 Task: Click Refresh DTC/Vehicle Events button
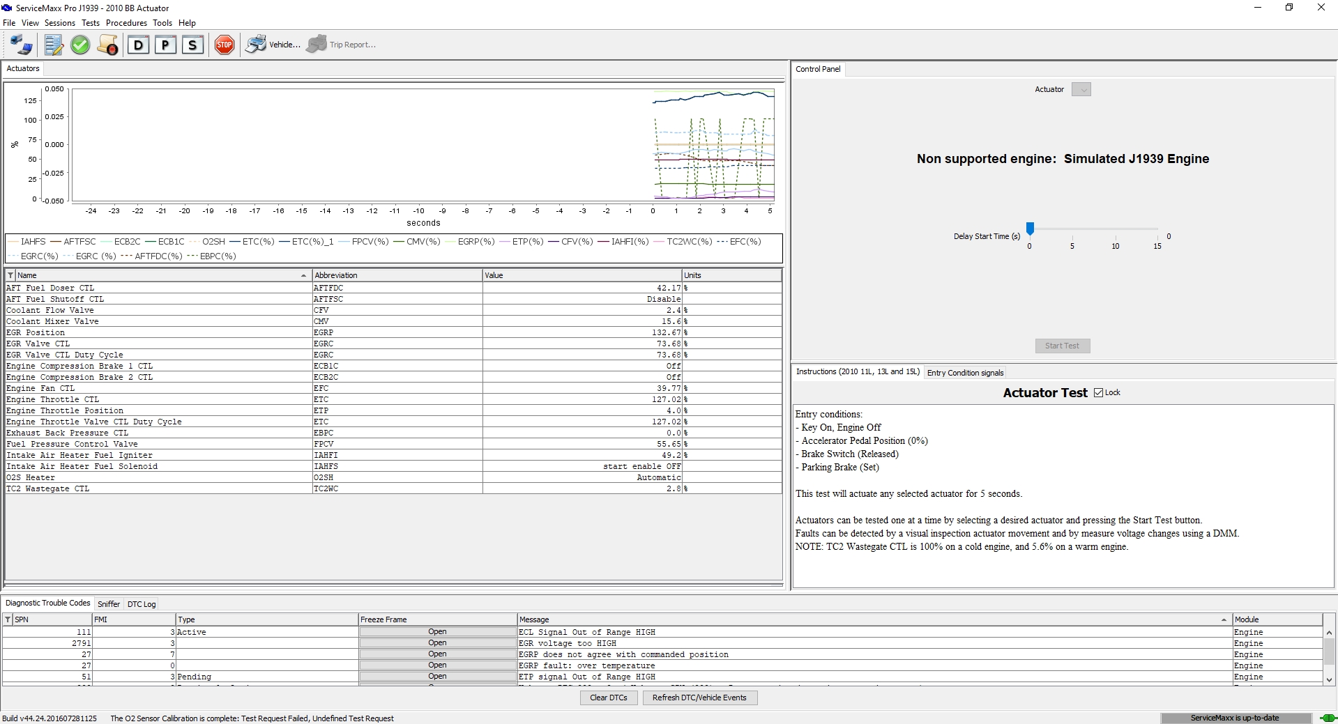pyautogui.click(x=699, y=698)
